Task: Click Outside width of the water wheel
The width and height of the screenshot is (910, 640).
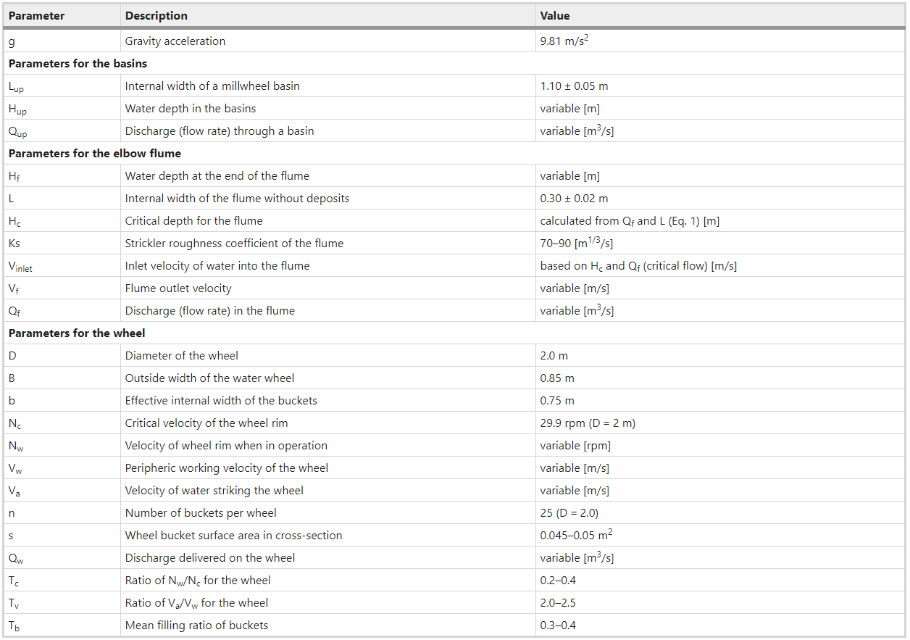Action: (x=210, y=378)
